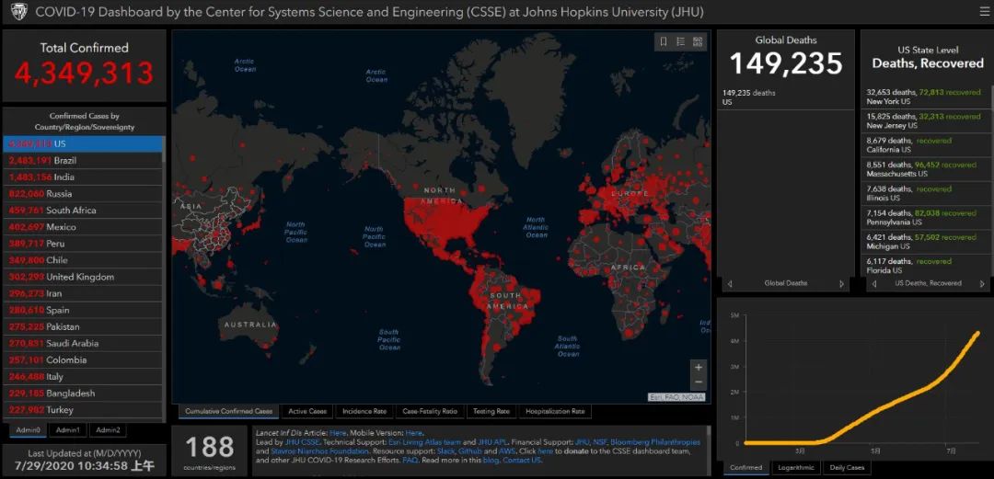994x479 pixels.
Task: Select the New York US deaths row
Action: click(926, 97)
